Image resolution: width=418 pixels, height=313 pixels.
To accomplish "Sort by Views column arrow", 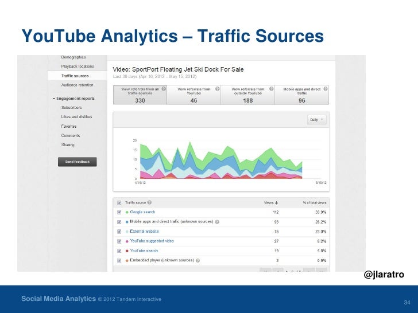I will click(276, 202).
